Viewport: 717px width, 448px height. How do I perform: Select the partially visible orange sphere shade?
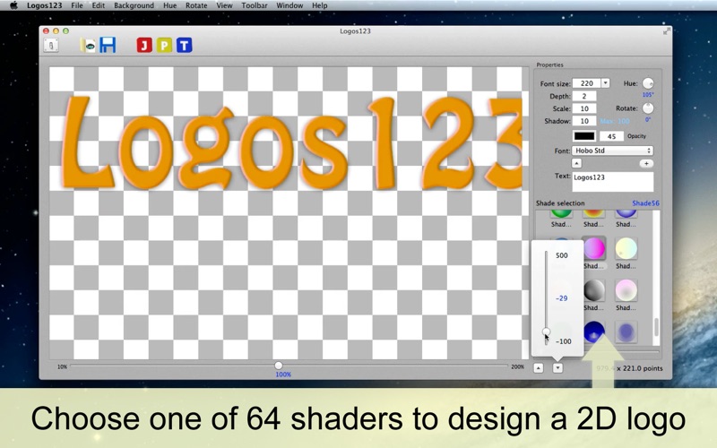594,214
